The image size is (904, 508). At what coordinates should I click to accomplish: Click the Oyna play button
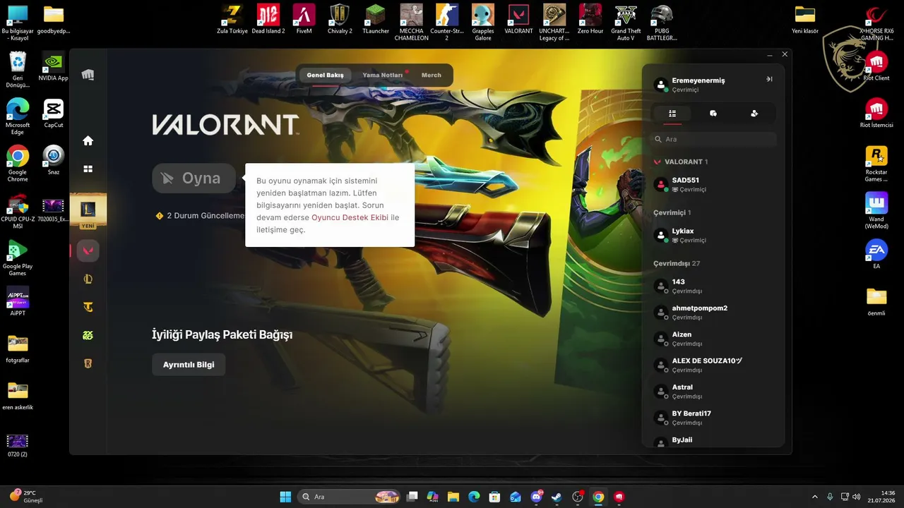(x=194, y=179)
